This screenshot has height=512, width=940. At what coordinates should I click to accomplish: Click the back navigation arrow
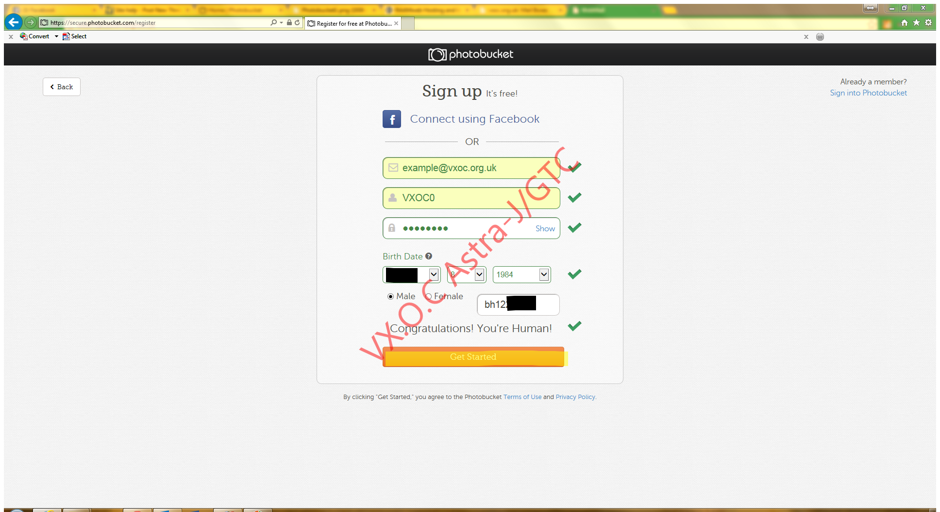coord(13,22)
